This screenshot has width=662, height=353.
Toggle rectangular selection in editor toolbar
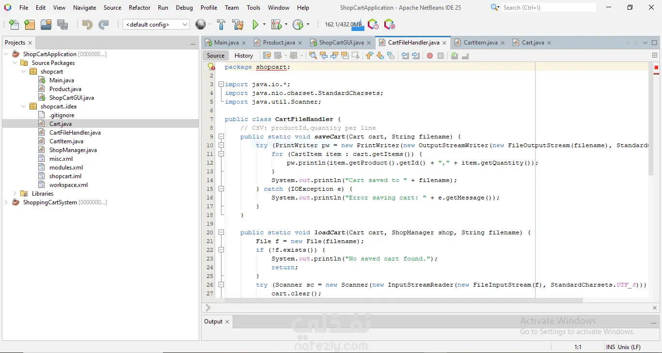[x=356, y=56]
